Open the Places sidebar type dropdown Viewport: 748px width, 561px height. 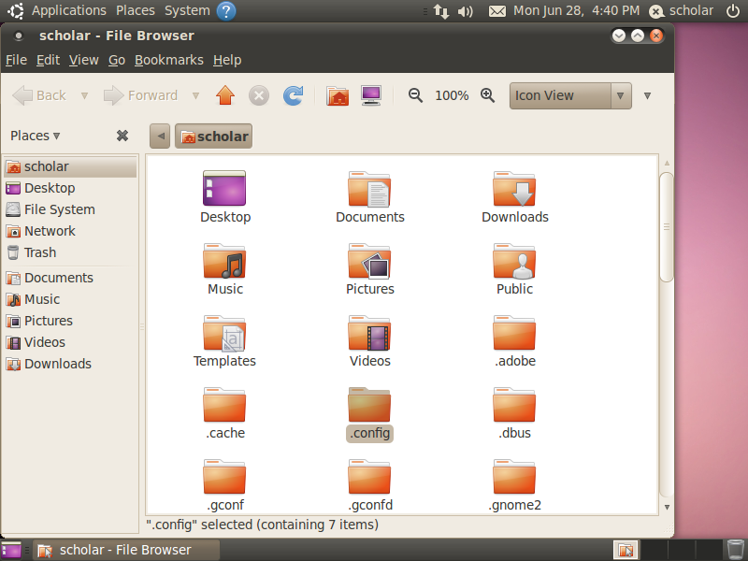pyautogui.click(x=36, y=136)
